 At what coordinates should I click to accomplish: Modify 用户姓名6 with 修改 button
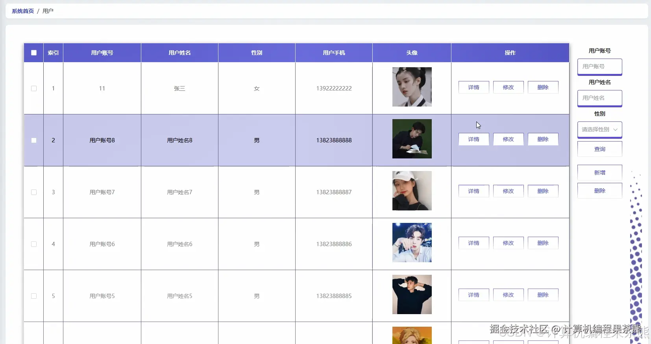pos(509,243)
